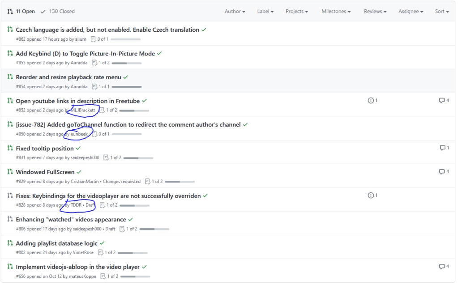Click green check on Adding playlist database logic

102,243
